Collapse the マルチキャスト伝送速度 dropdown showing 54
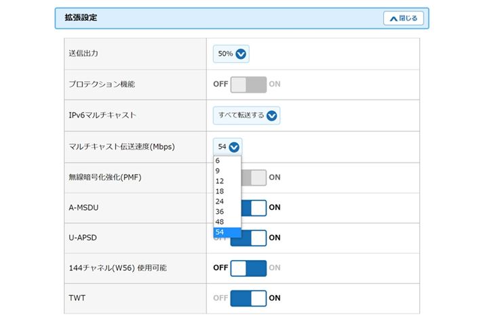The height and width of the screenshot is (323, 485). (227, 146)
